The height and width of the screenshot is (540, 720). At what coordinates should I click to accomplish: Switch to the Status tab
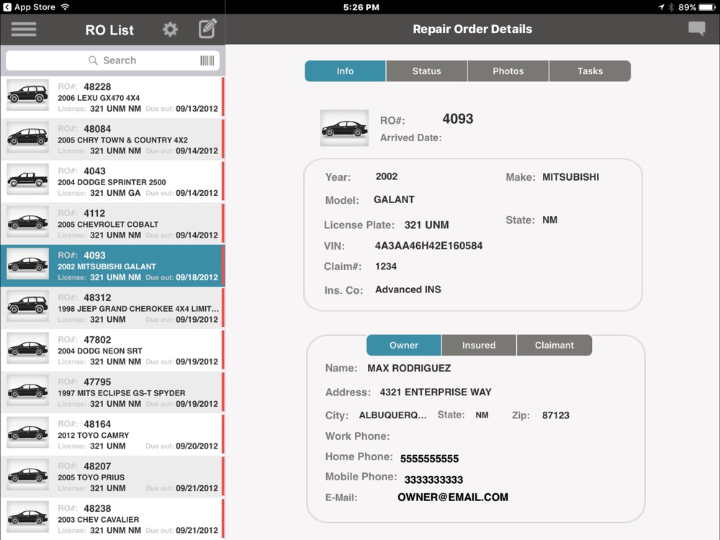pos(426,71)
